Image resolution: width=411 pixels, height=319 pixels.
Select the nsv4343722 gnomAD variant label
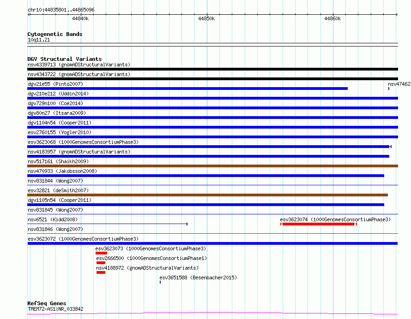click(x=79, y=74)
